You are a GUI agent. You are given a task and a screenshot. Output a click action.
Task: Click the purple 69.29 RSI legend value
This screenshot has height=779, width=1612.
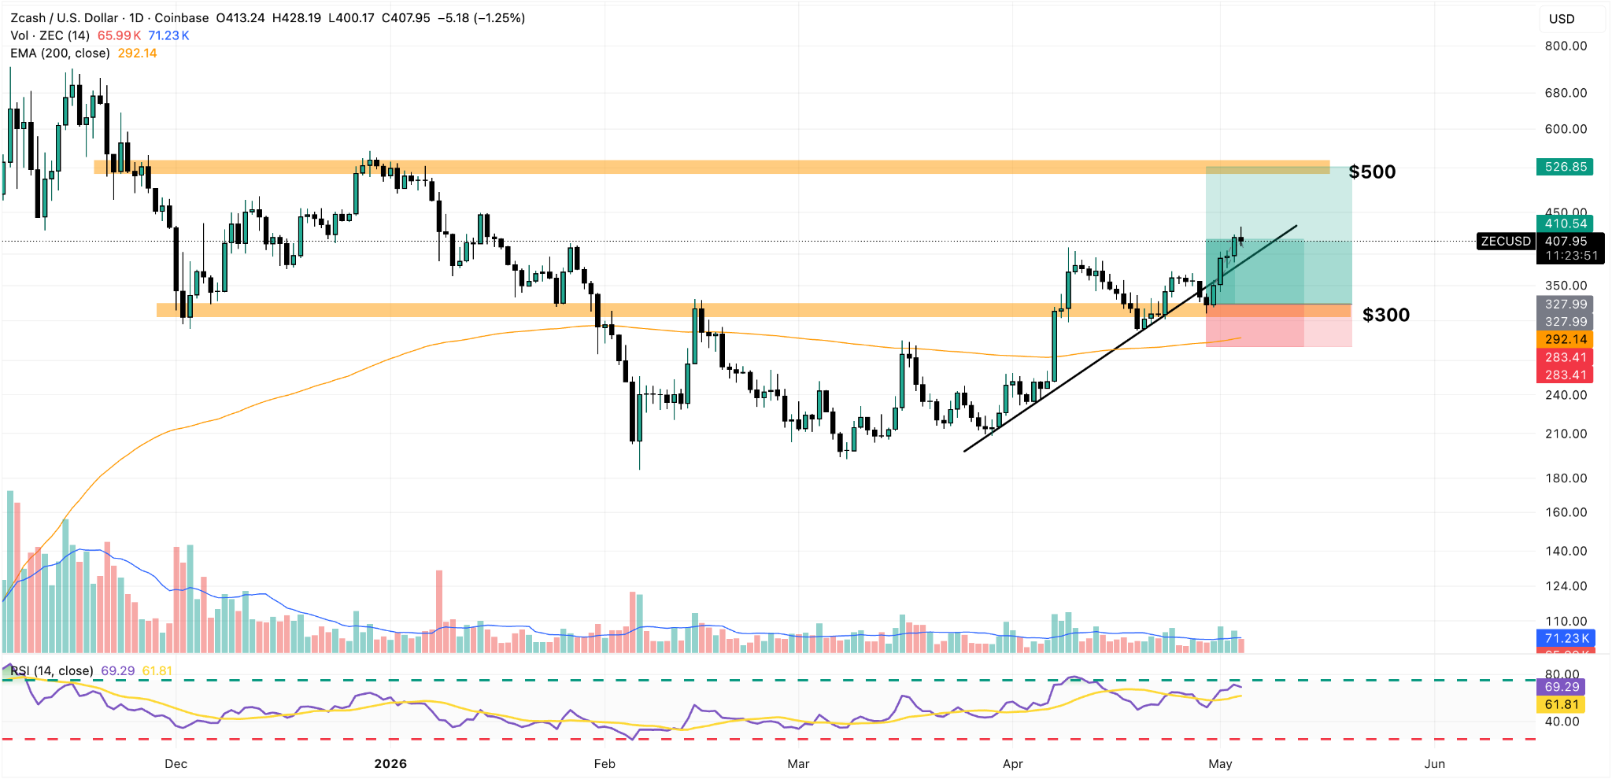117,670
